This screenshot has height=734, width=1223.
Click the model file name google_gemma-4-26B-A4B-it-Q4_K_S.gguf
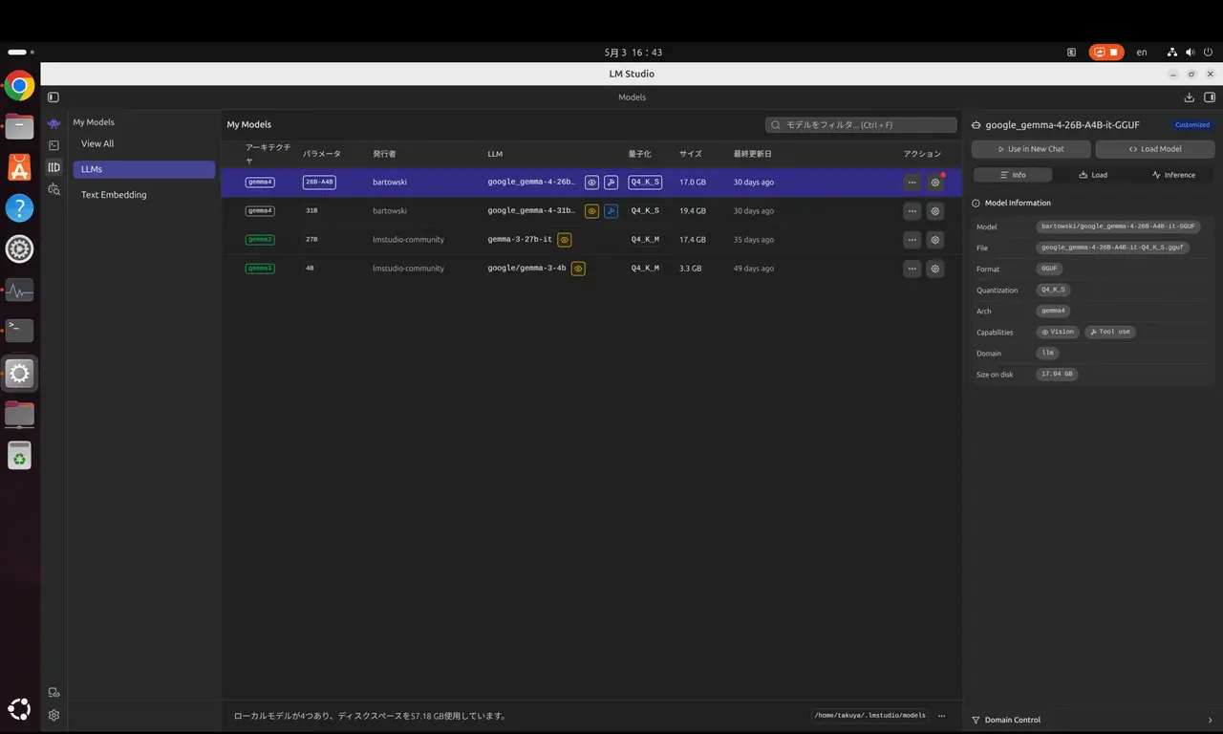click(1113, 248)
